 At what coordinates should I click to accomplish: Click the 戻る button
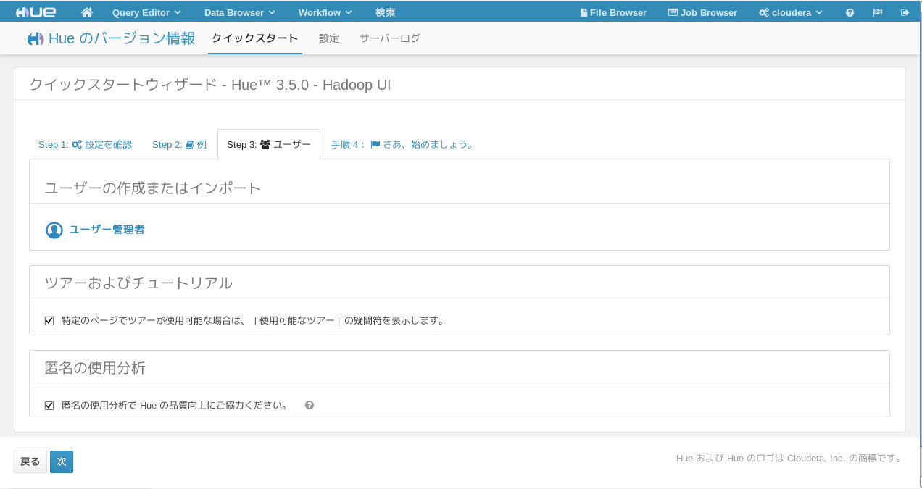[x=30, y=461]
